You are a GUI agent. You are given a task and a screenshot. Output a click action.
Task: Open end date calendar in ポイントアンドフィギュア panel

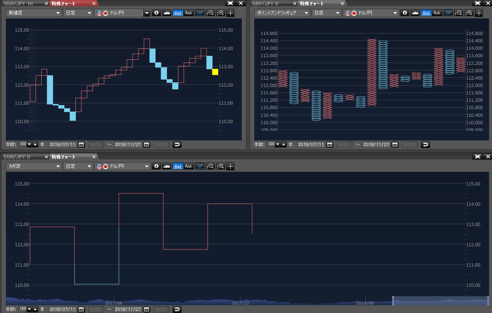[x=395, y=145]
